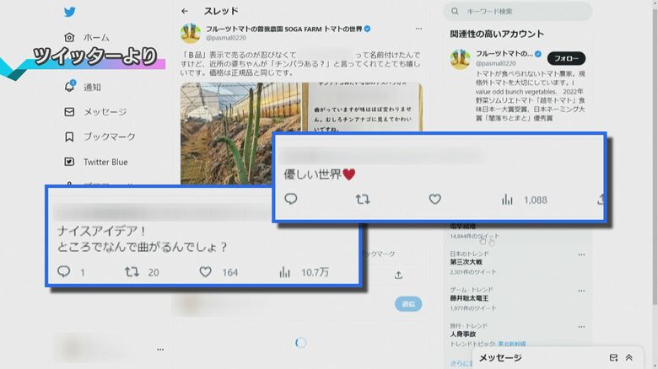Click the 関連性の高いアカウント heading

(x=497, y=34)
